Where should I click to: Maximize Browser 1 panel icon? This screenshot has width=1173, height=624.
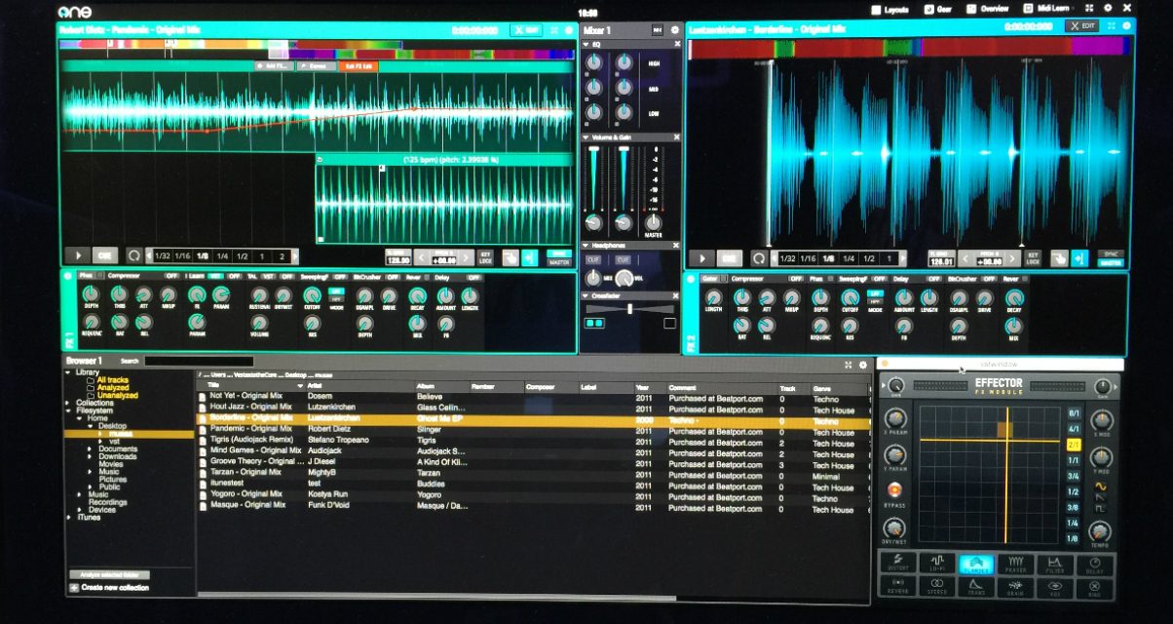(x=849, y=364)
